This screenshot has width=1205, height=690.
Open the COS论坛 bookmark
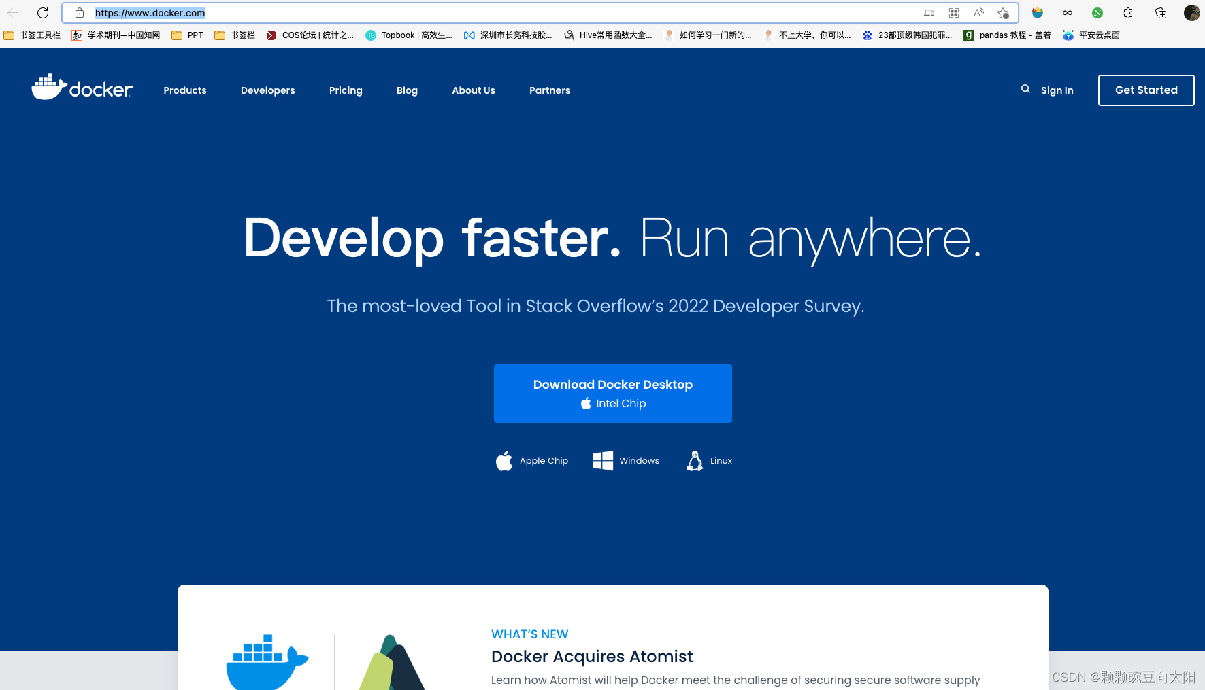coord(310,35)
